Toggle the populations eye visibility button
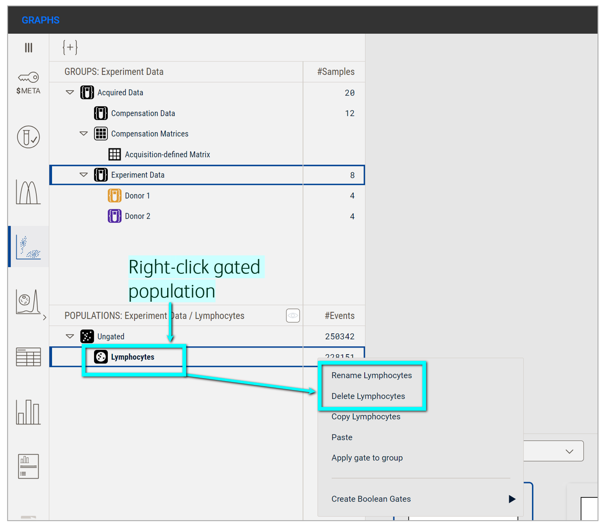 [x=293, y=316]
